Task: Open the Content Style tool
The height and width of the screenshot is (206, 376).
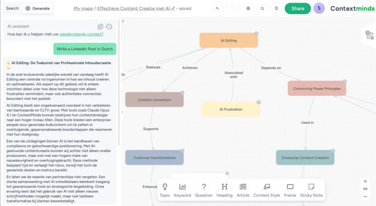Action: [x=266, y=190]
